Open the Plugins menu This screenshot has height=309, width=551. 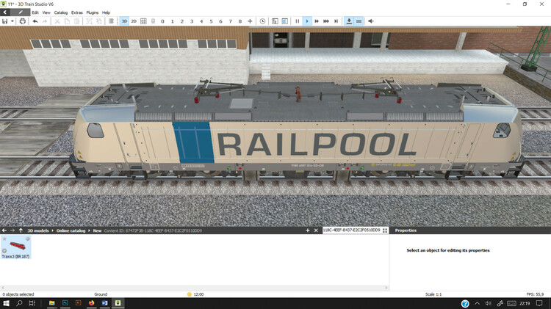pos(92,12)
